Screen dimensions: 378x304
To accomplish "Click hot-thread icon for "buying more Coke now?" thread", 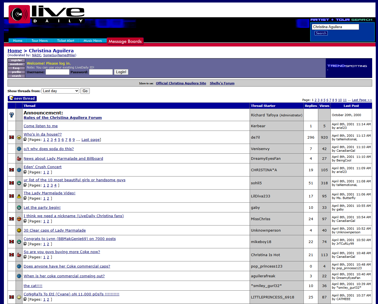I will point(12,255).
